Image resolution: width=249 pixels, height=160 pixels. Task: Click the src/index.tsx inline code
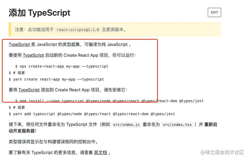177,125
